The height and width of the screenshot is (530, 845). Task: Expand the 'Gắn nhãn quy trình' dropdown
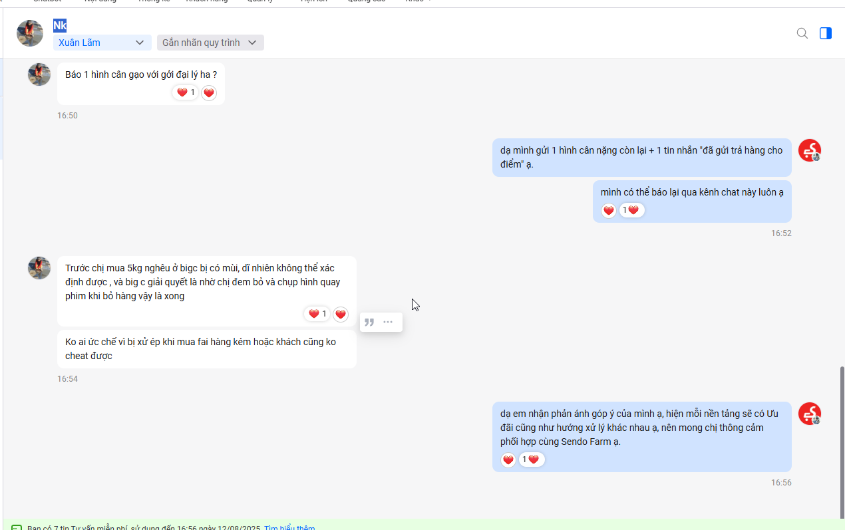[210, 43]
